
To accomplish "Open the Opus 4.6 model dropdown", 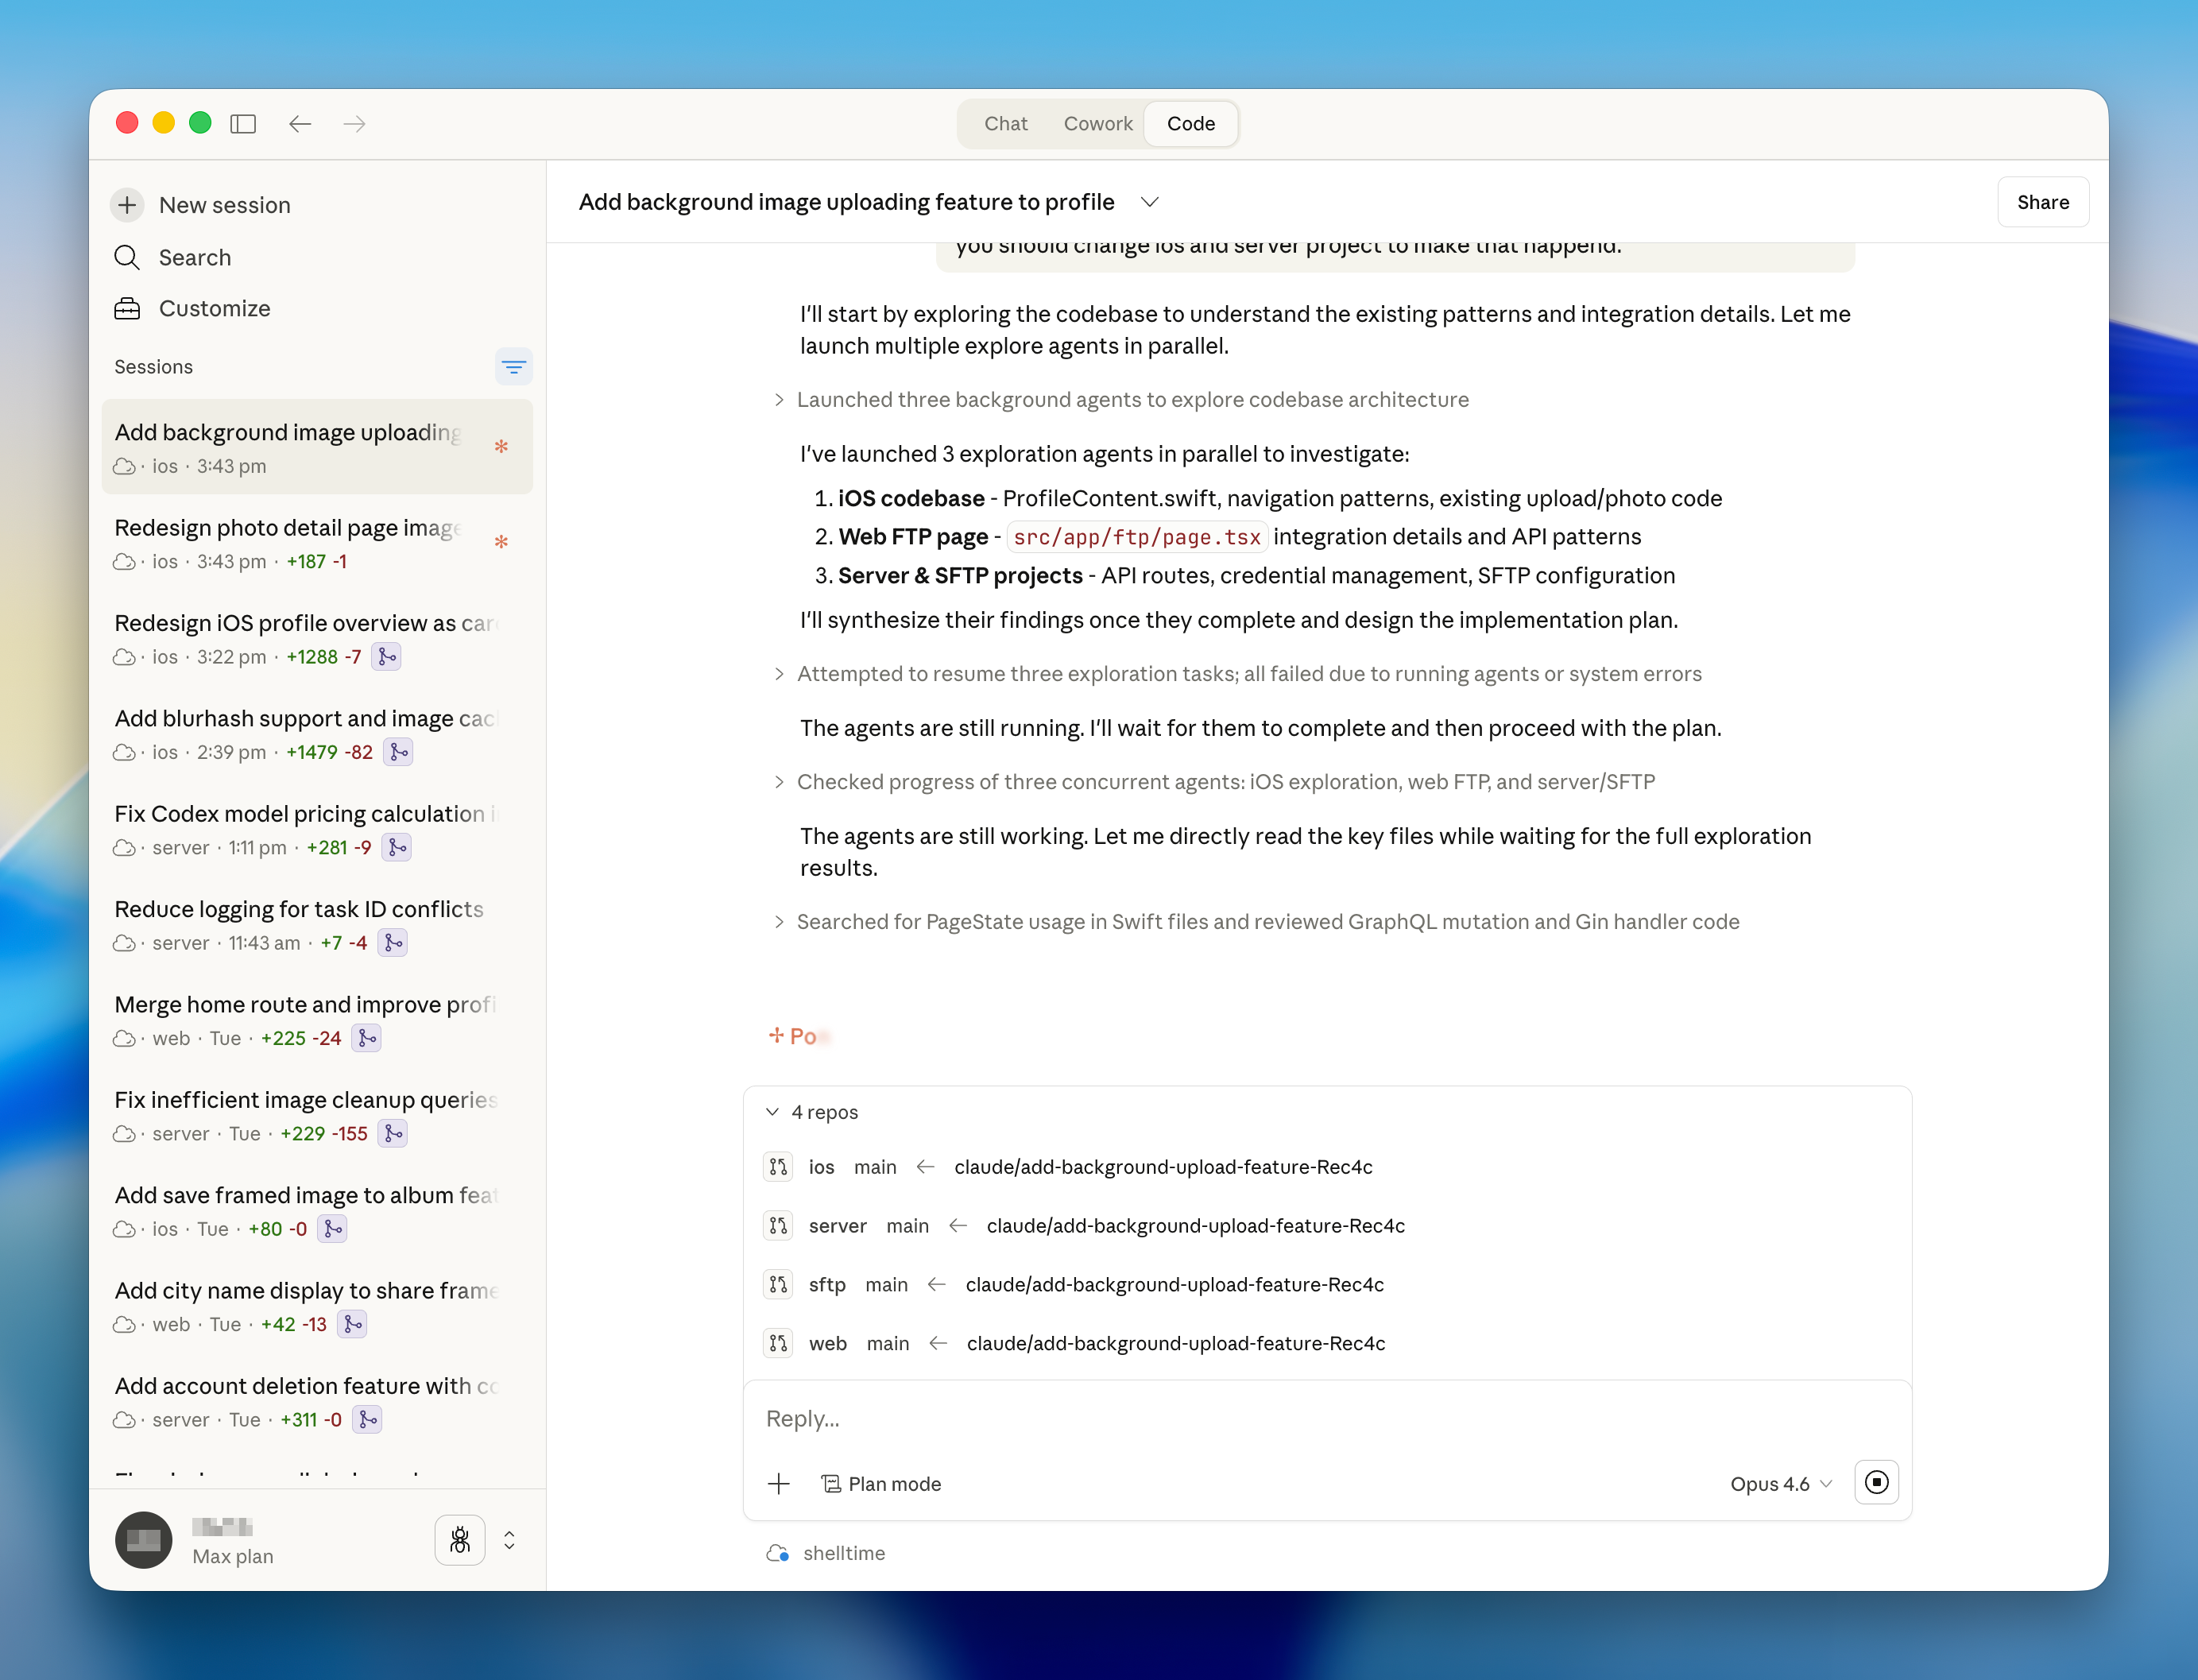I will (1780, 1484).
